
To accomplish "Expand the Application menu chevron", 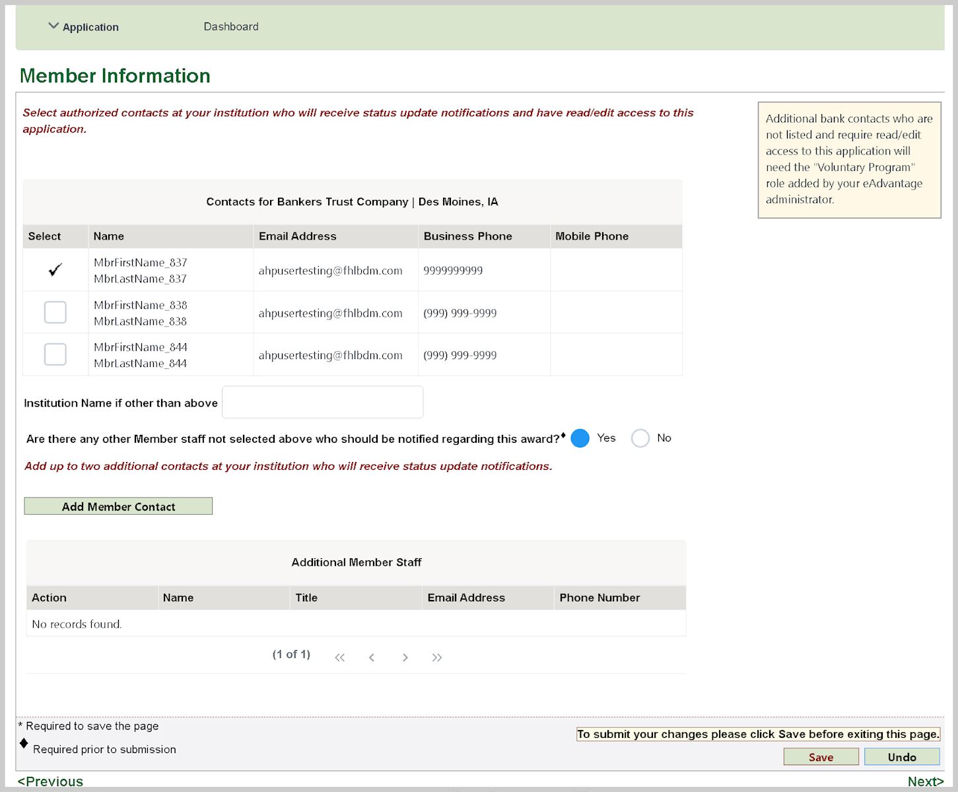I will [53, 26].
